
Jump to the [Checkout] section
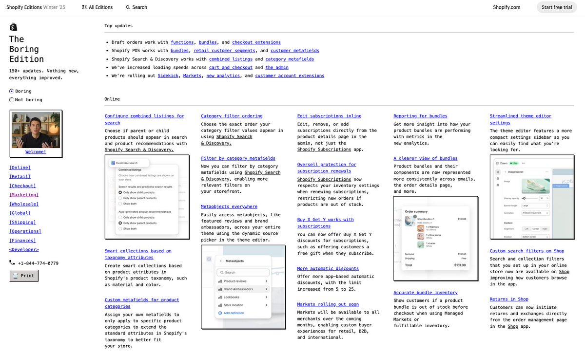[23, 186]
